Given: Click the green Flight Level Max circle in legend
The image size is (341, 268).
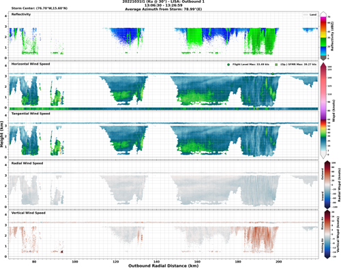Looking at the screenshot, I should (x=228, y=65).
